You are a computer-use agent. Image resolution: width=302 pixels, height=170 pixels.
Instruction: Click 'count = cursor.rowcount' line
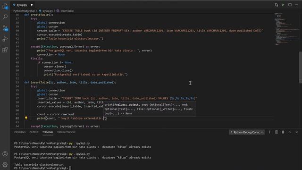coord(56,114)
